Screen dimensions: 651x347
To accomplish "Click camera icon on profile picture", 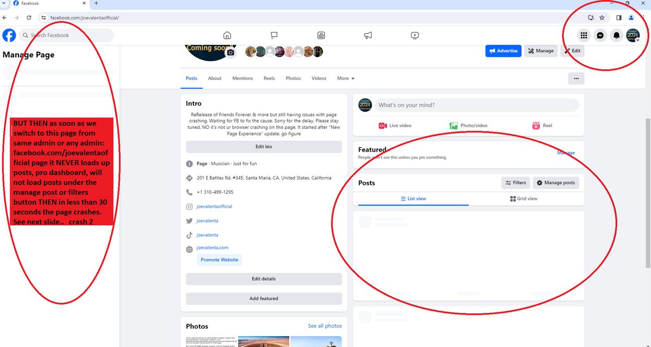I will [231, 53].
